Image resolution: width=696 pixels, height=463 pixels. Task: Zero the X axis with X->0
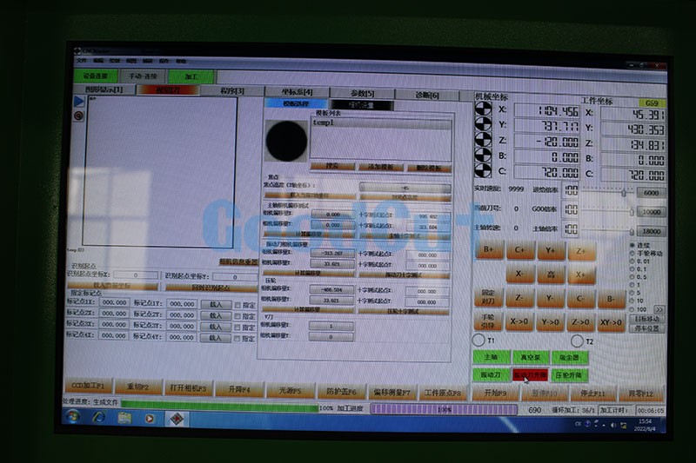519,321
